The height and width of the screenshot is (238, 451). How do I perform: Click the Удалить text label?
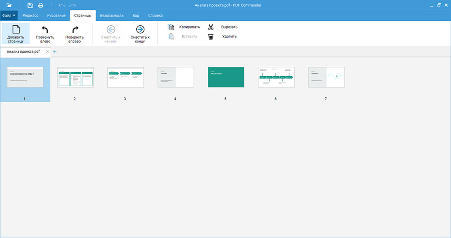coord(229,37)
